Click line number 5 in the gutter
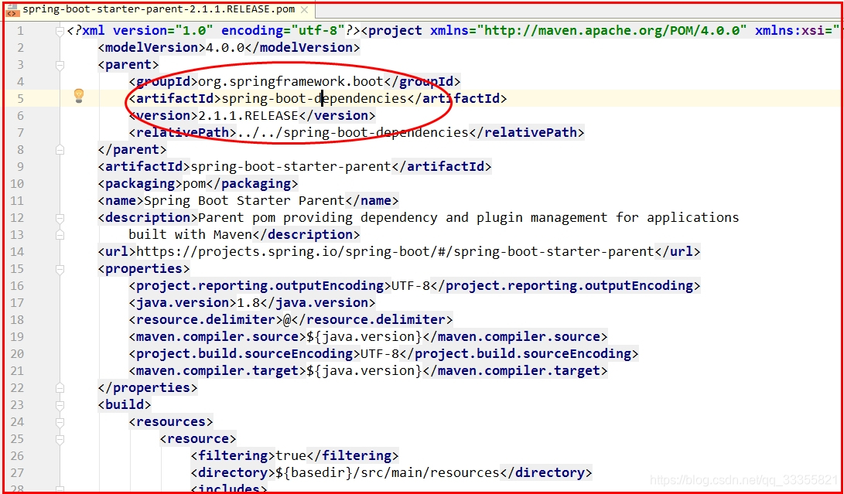844x494 pixels. 20,98
